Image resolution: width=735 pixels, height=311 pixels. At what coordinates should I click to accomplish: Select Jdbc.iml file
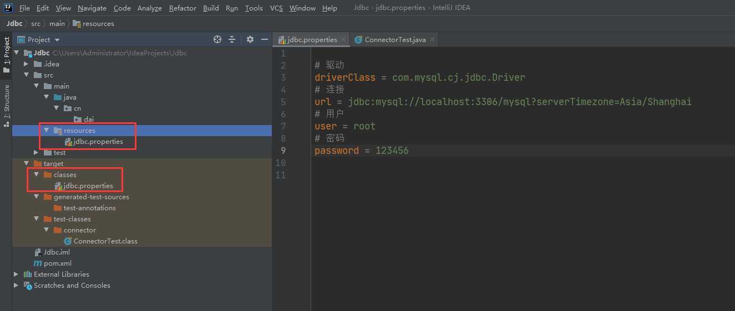(x=57, y=252)
